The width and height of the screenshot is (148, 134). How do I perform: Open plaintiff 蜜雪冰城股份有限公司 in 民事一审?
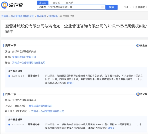tap(24, 57)
